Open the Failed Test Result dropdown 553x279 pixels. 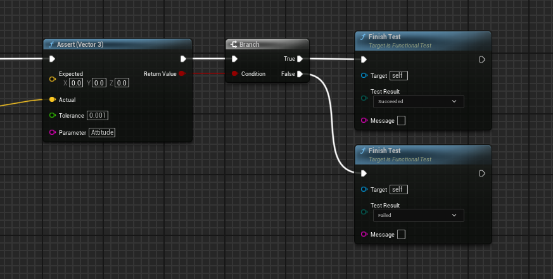tap(417, 216)
